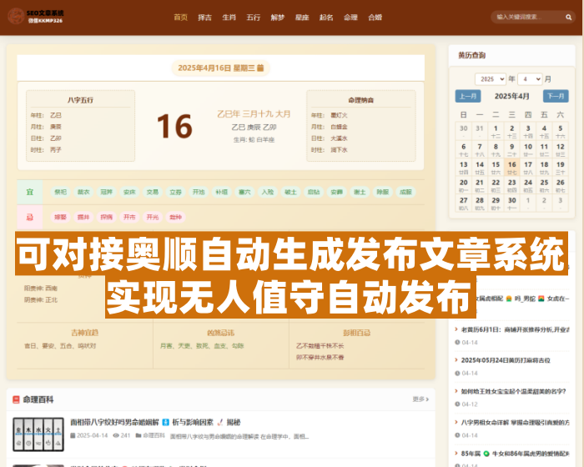Click the green 立券 tag
Screen dimensions: 584x467
176,192
